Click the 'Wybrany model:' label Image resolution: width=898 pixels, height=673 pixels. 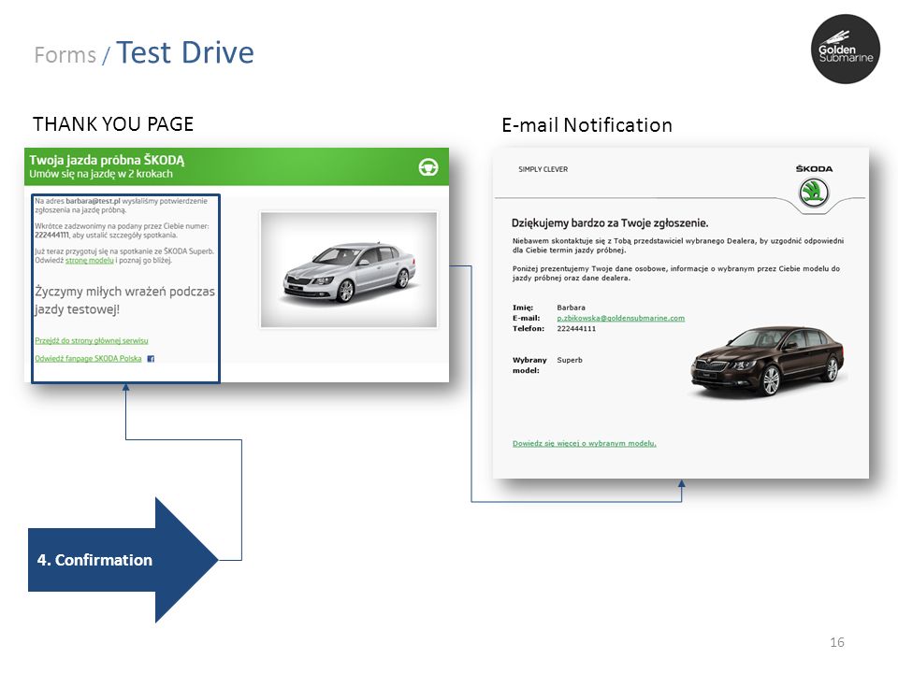pos(529,365)
